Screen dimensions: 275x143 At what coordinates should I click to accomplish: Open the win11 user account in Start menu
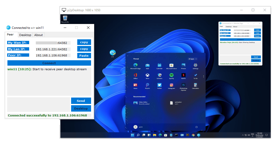coord(138,127)
